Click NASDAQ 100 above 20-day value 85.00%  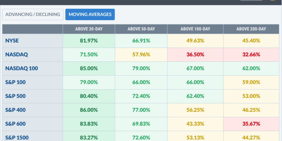[89, 68]
